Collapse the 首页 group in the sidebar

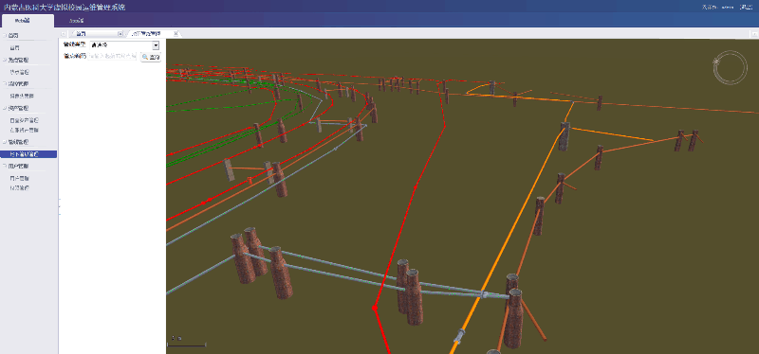(5, 36)
